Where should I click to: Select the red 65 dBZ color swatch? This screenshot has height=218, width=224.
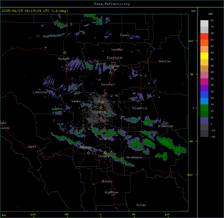[204, 36]
